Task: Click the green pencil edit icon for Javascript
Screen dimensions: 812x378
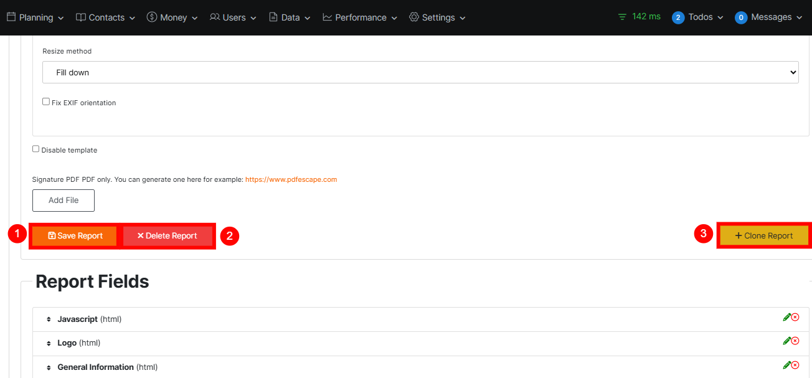Action: [786, 317]
